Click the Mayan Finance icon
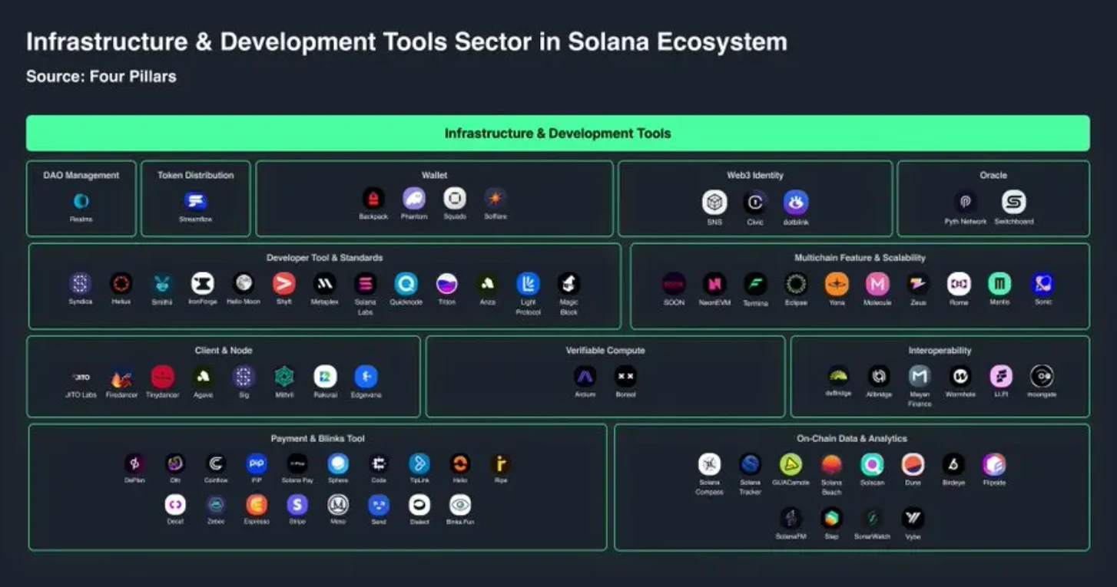The height and width of the screenshot is (587, 1117). tap(920, 376)
